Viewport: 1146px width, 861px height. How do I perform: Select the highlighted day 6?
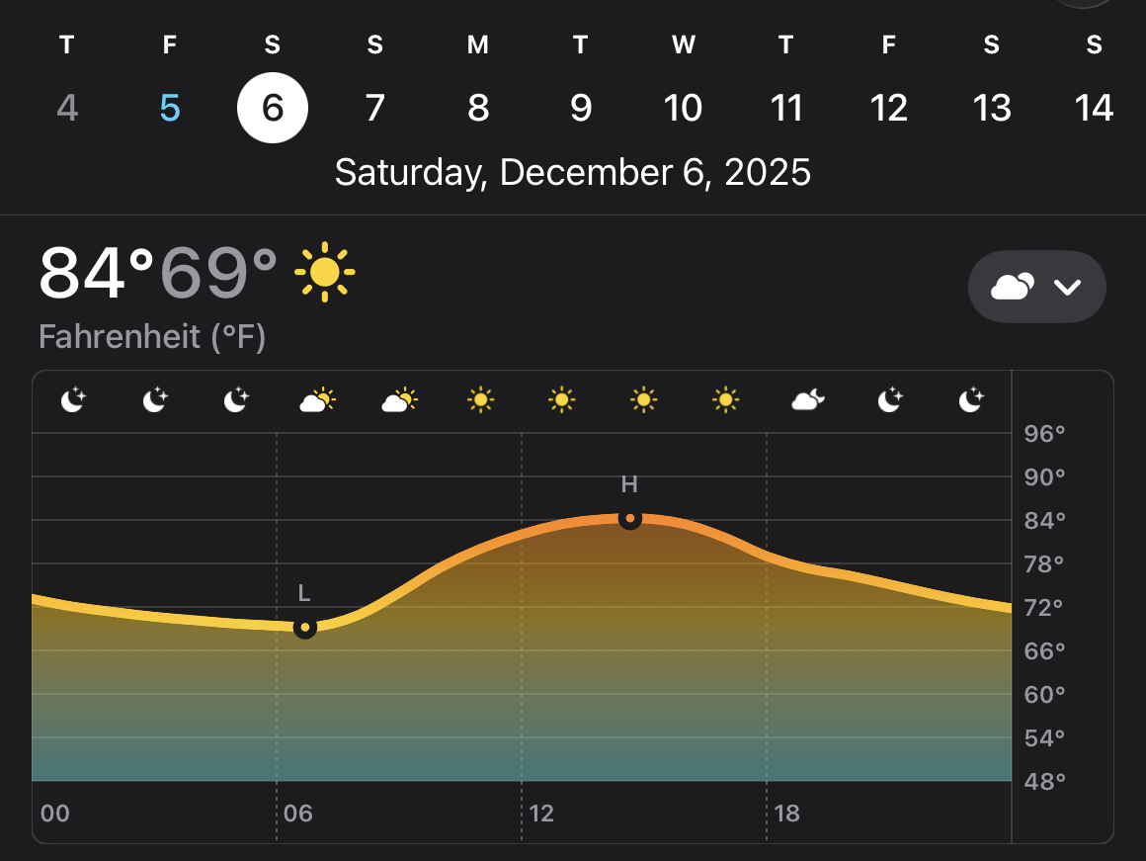click(273, 108)
